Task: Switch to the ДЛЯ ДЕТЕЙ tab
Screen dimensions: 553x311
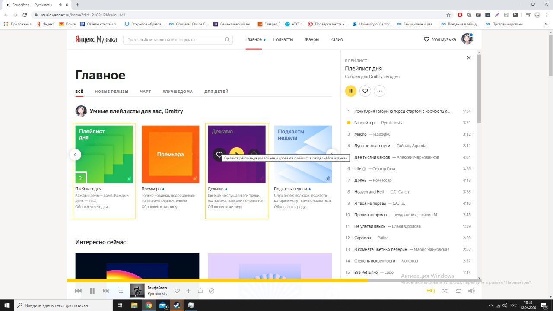Action: click(216, 92)
